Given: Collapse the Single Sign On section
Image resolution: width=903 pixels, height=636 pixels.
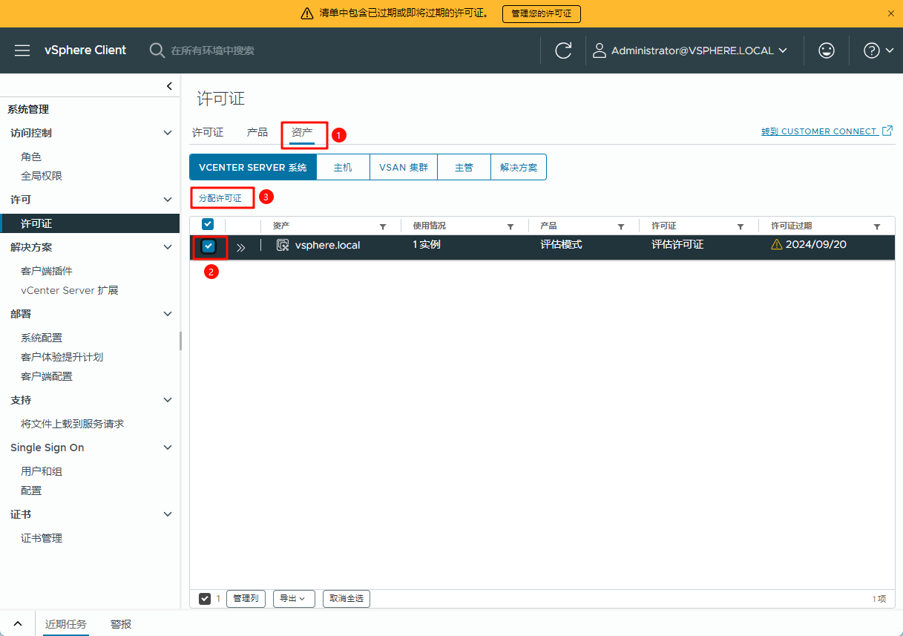Looking at the screenshot, I should [x=168, y=448].
